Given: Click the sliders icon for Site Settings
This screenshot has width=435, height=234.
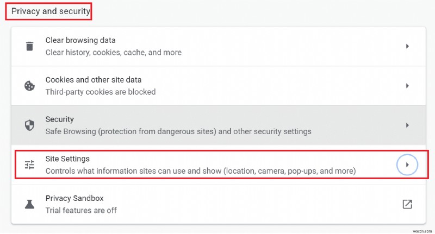Looking at the screenshot, I should (29, 165).
